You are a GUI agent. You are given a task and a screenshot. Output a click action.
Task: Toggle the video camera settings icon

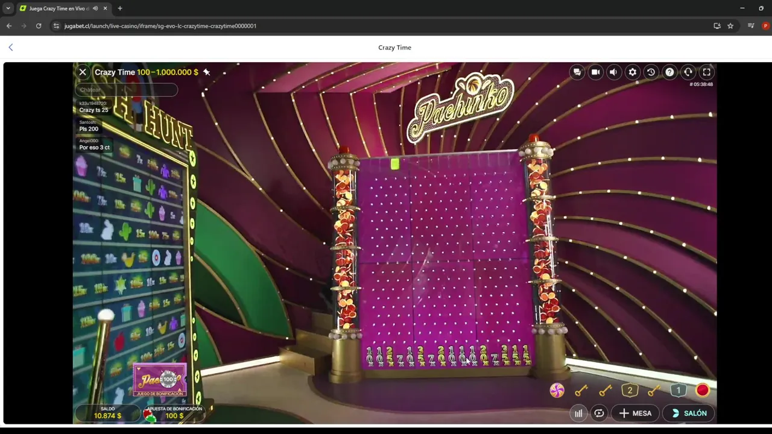click(595, 72)
